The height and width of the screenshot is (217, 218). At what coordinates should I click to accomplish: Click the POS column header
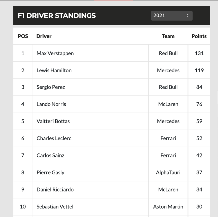click(23, 36)
